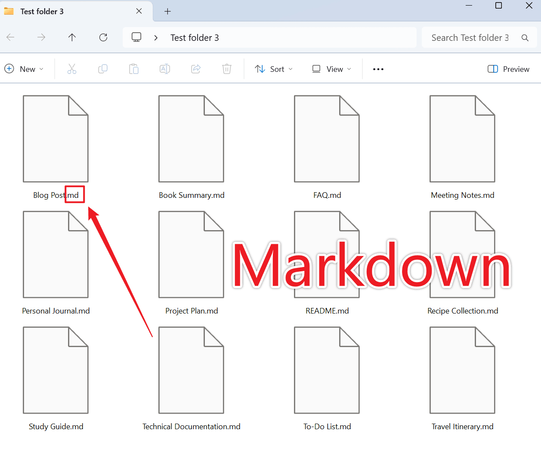Minimize the File Explorer window

[469, 6]
